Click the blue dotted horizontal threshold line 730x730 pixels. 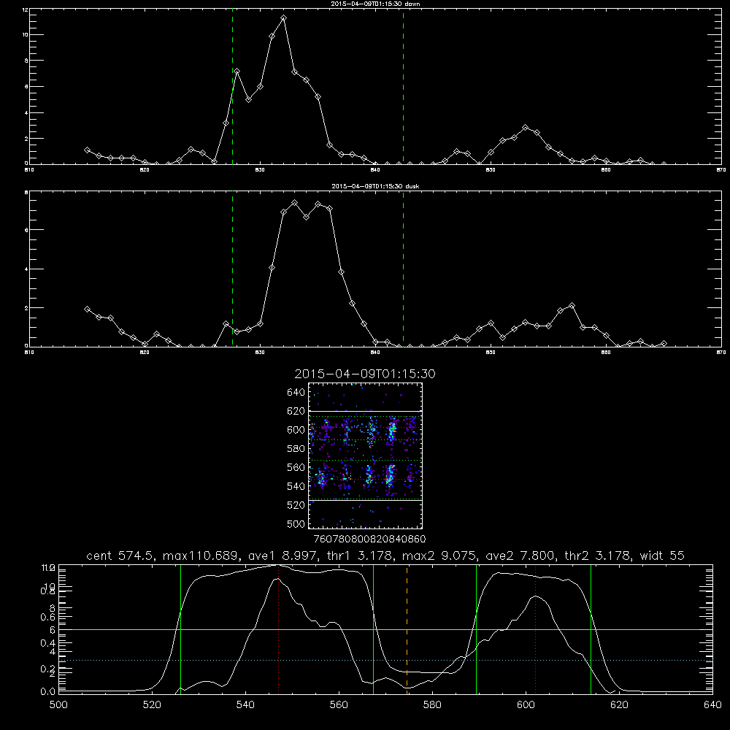tap(385, 660)
